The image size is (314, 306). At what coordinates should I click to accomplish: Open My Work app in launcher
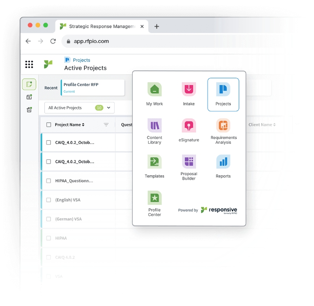click(x=154, y=94)
